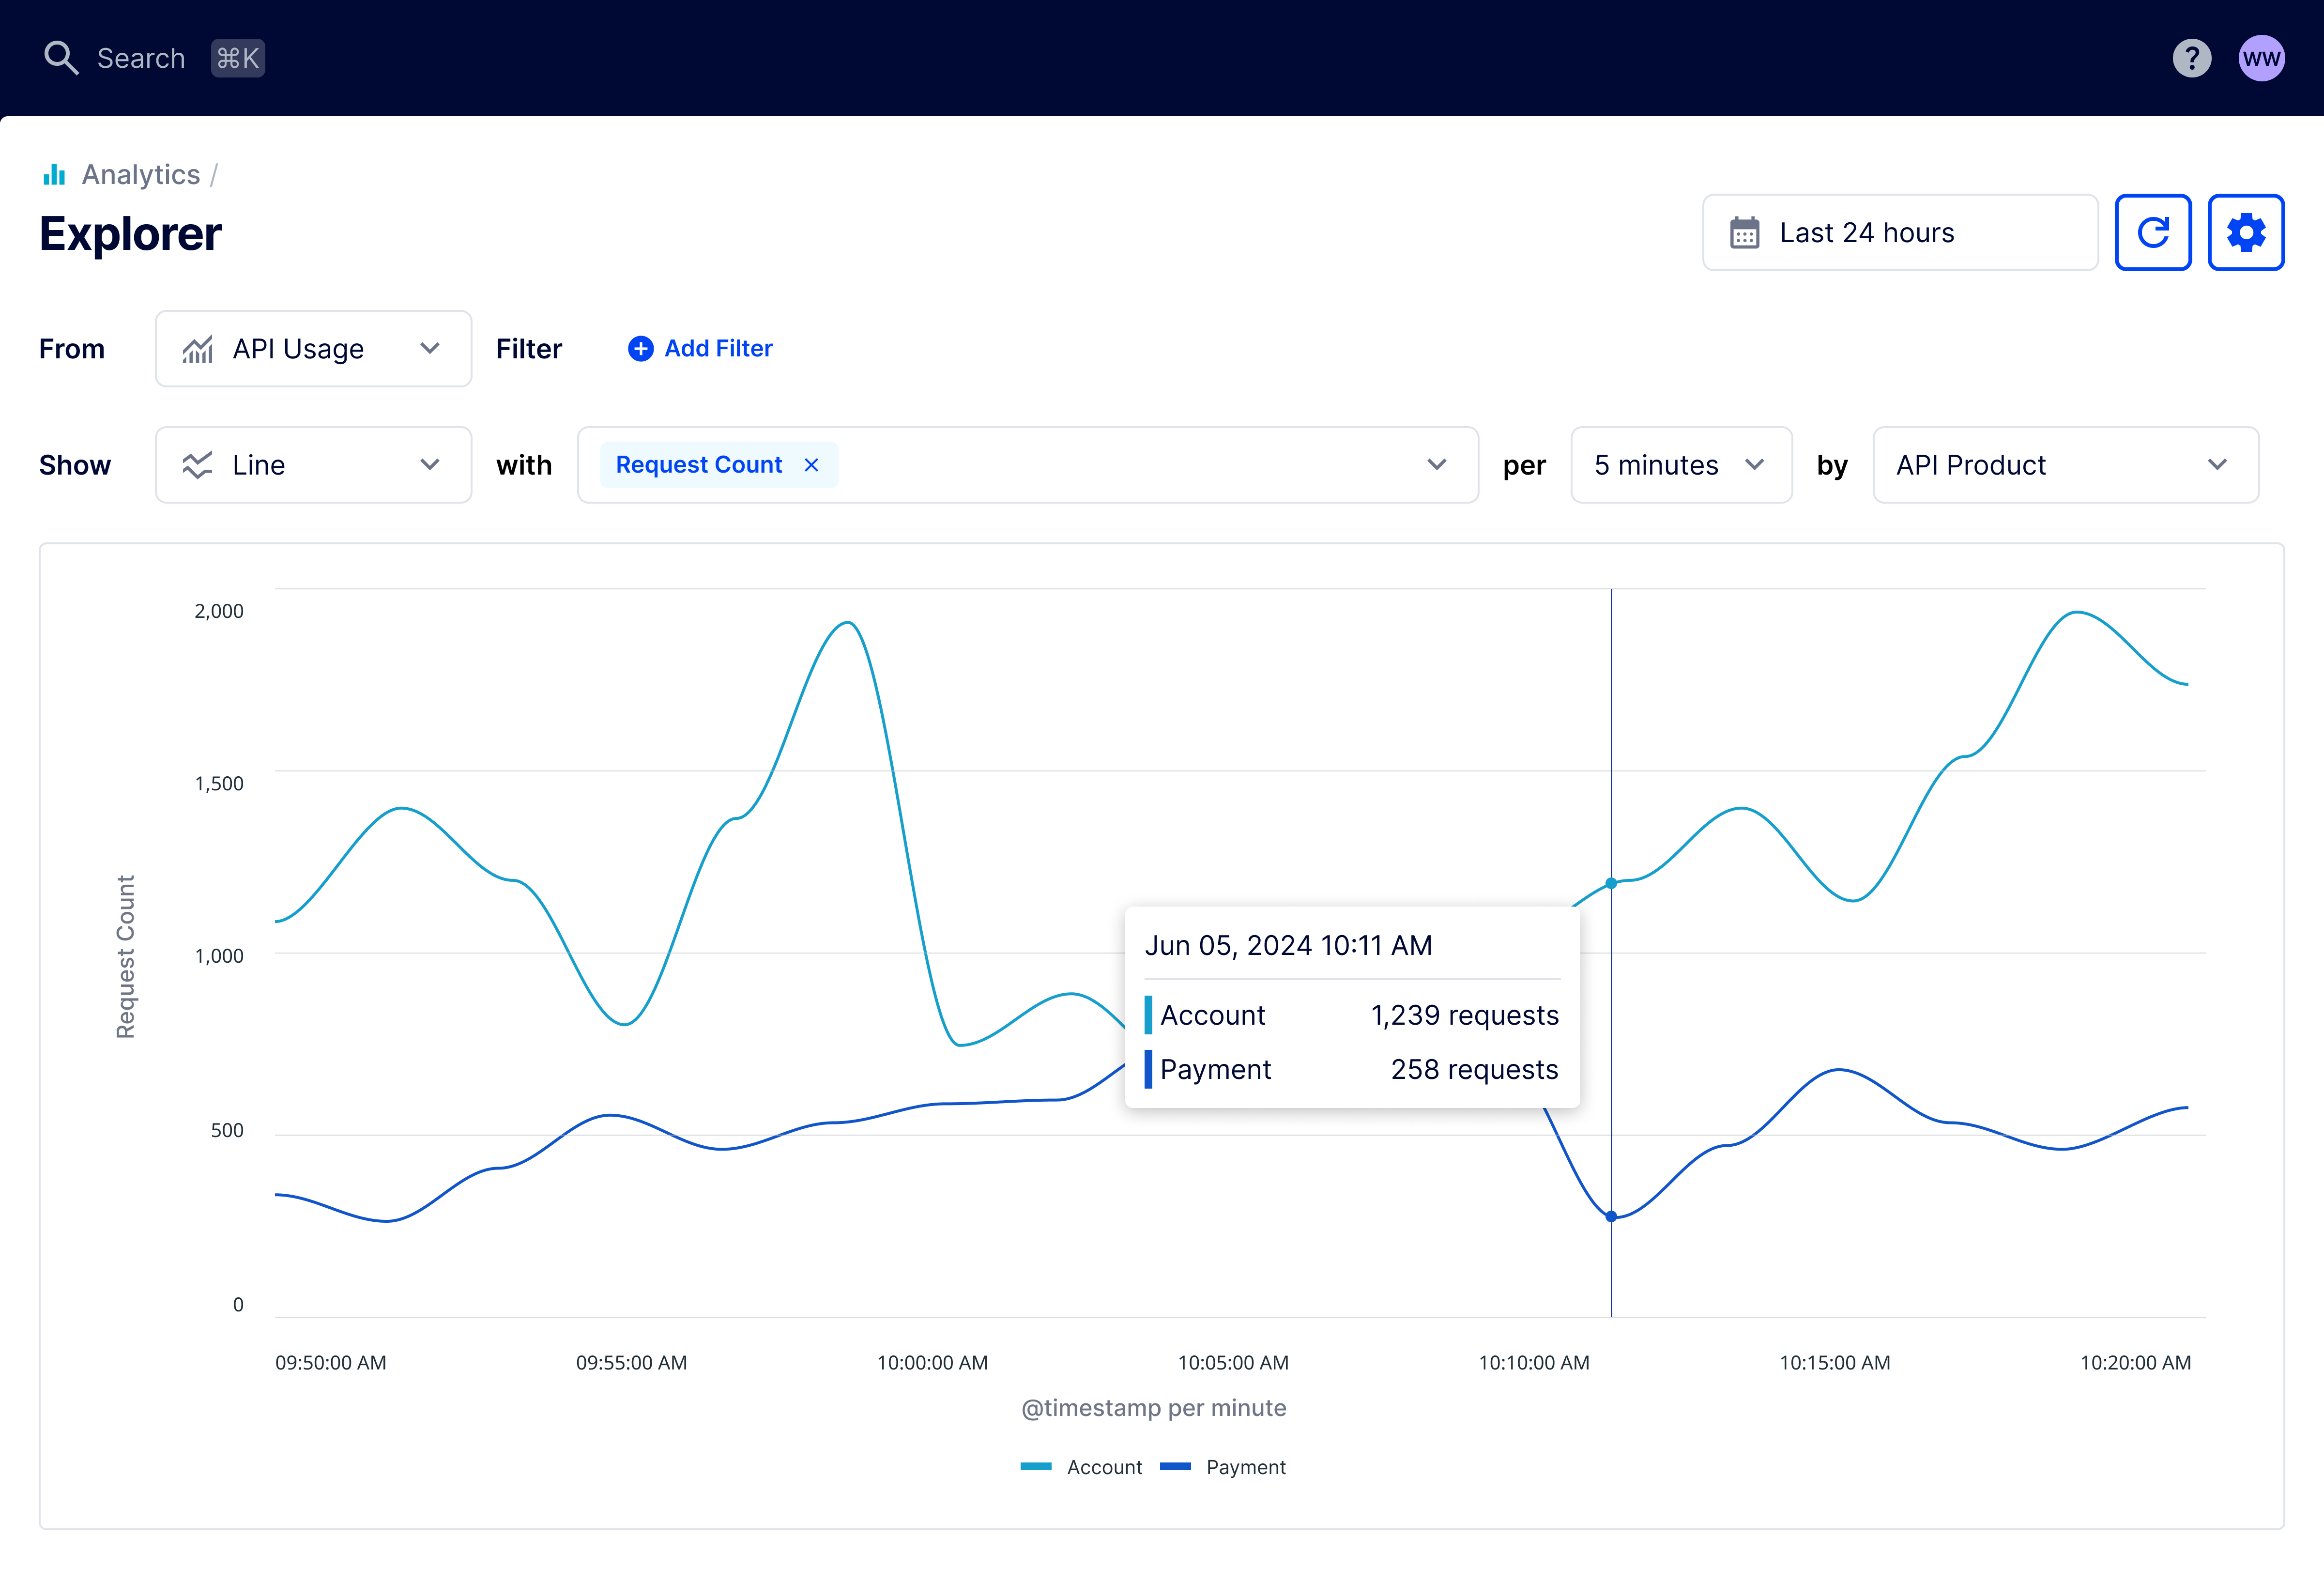The height and width of the screenshot is (1569, 2324).
Task: Click the line chart type icon
Action: pyautogui.click(x=198, y=464)
